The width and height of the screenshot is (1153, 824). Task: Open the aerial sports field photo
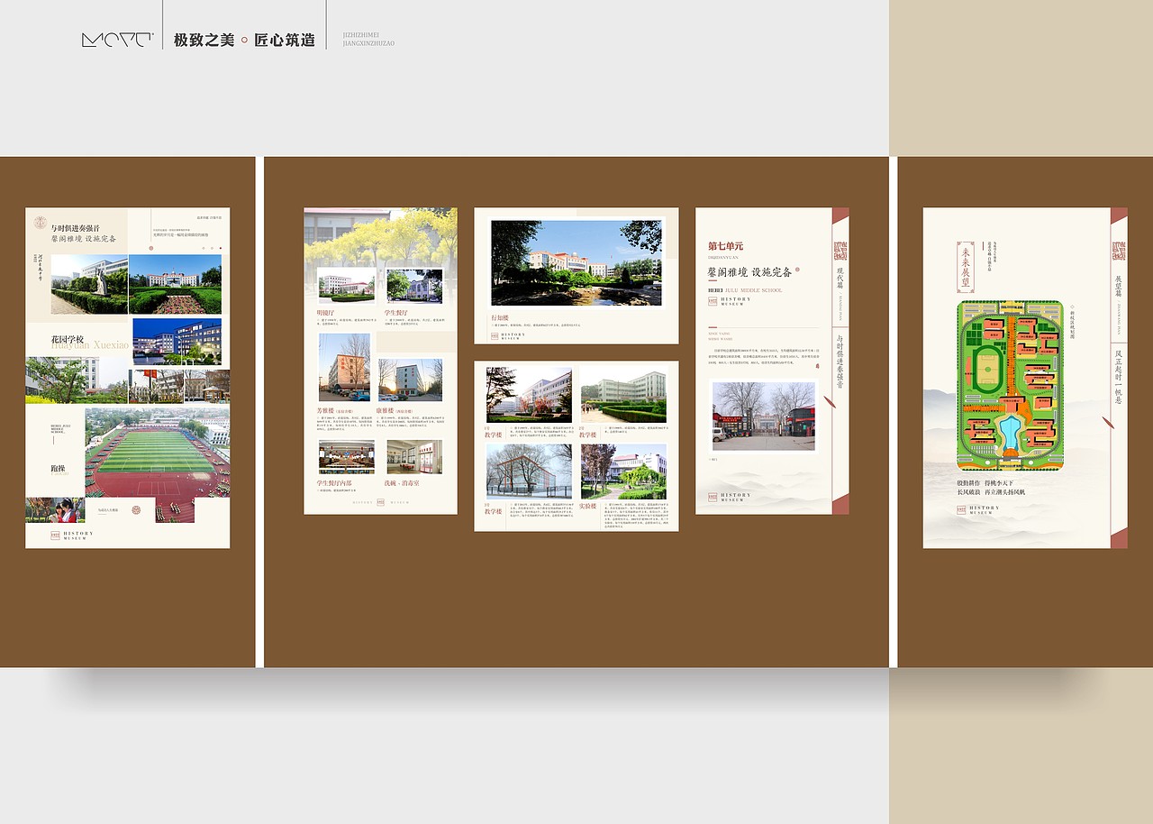[158, 453]
